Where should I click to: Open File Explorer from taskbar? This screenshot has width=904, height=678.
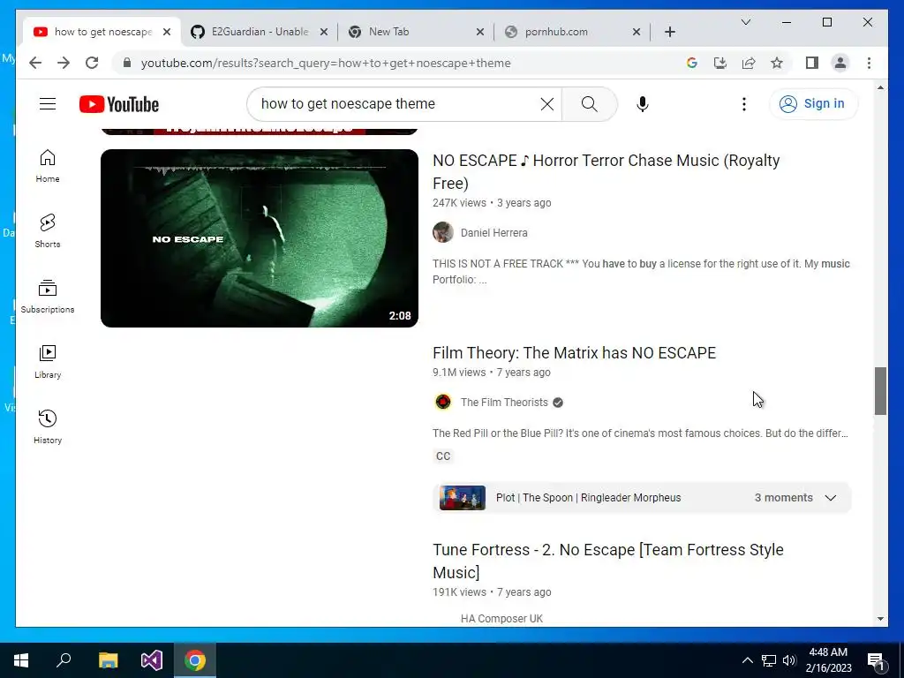pos(108,660)
